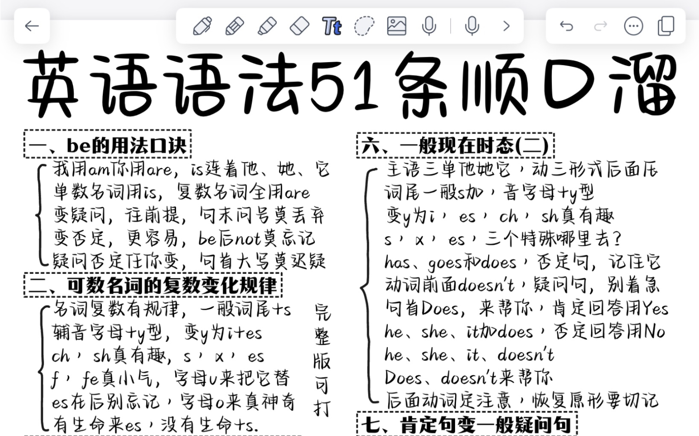The image size is (699, 436).
Task: Tap the second microphone icon after divider
Action: pyautogui.click(x=472, y=26)
